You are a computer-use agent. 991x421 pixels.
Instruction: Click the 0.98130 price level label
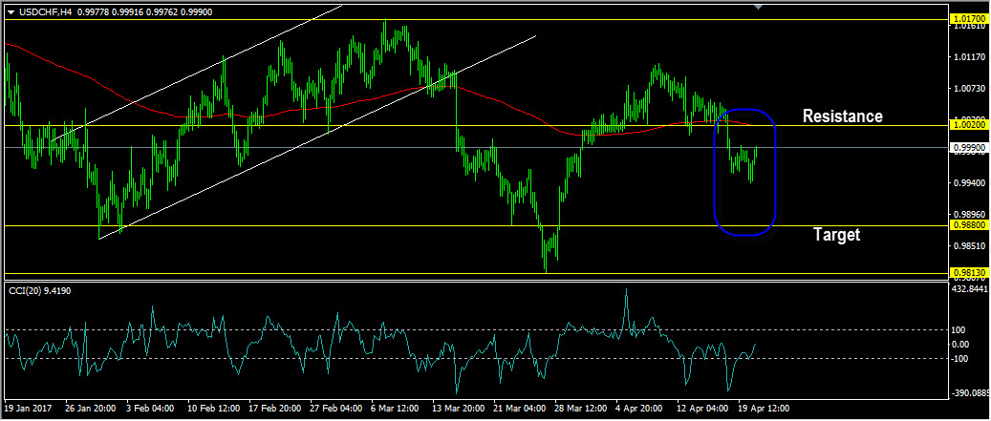pos(968,273)
